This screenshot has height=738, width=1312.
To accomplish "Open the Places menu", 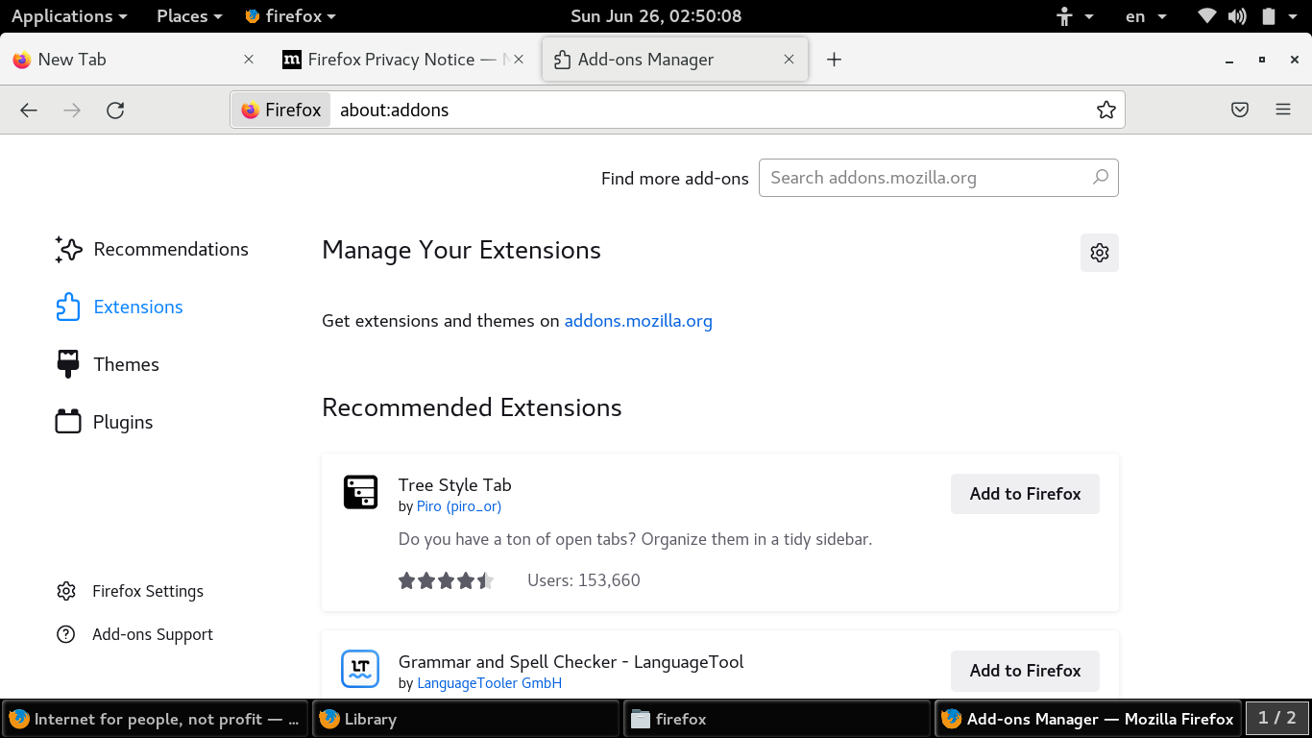I will (x=189, y=16).
